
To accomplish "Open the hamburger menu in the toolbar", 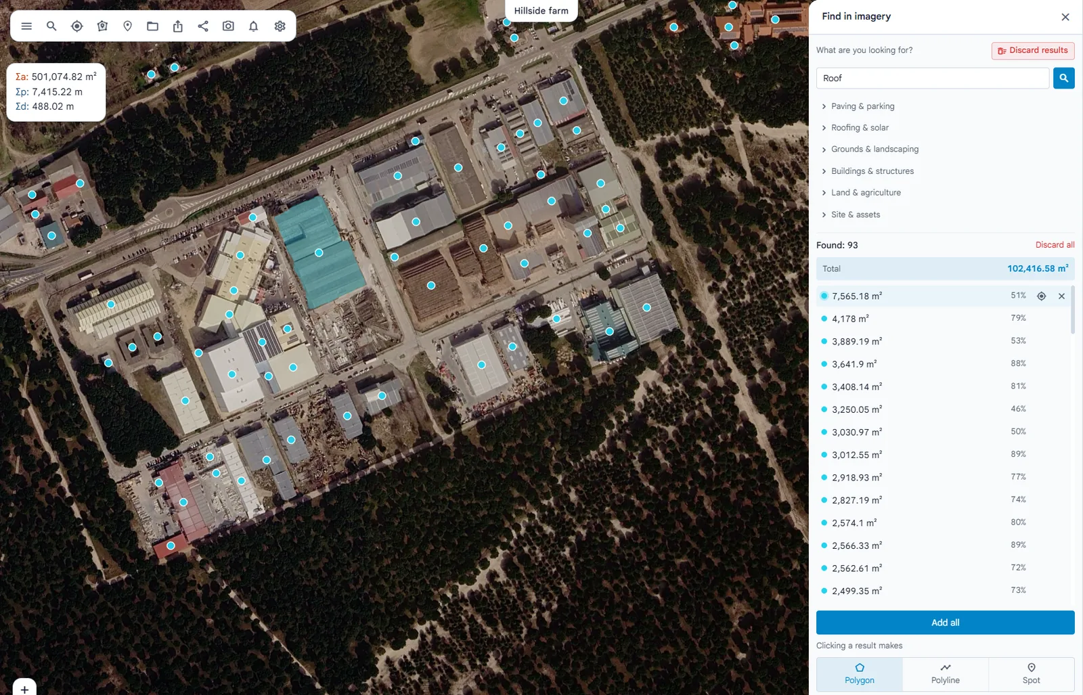I will tap(26, 26).
